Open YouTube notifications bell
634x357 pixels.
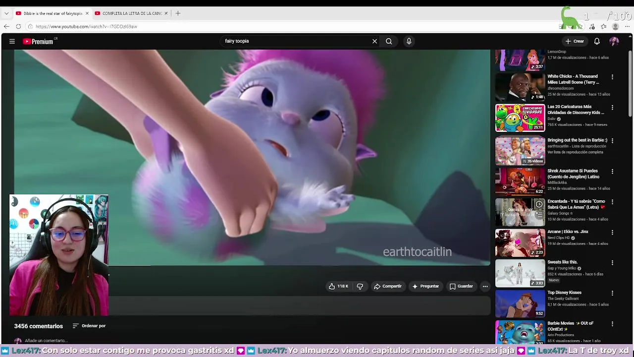coord(597,41)
